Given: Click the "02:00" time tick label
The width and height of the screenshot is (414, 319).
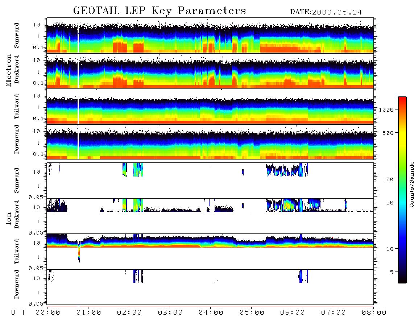Looking at the screenshot, I should tap(129, 313).
